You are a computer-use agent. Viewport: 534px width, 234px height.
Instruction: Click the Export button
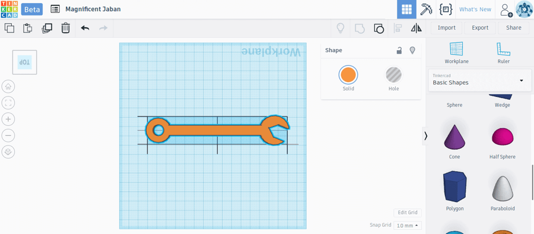click(480, 28)
